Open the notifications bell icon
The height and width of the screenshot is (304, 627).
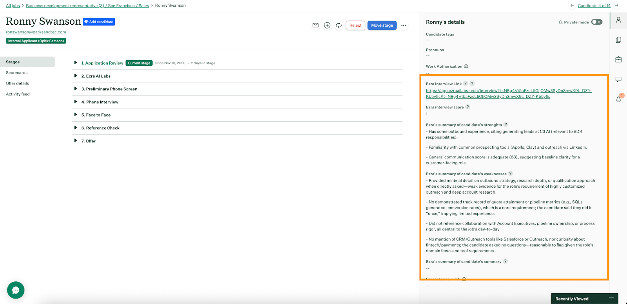pos(618,99)
